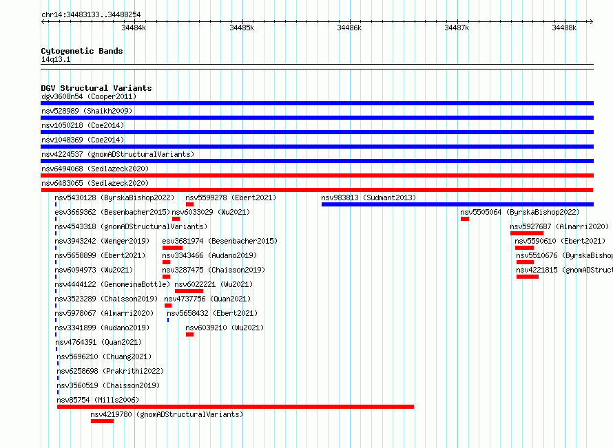Screen dimensions: 613x448
Task: Select the nsv6039210 (Wu2021) label
Action: (x=225, y=328)
